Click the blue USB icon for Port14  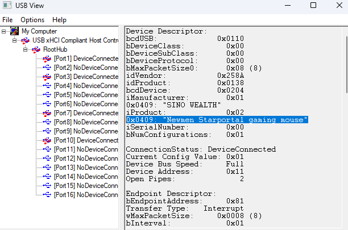click(47, 177)
